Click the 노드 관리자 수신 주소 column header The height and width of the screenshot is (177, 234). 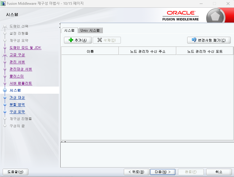pos(148,51)
